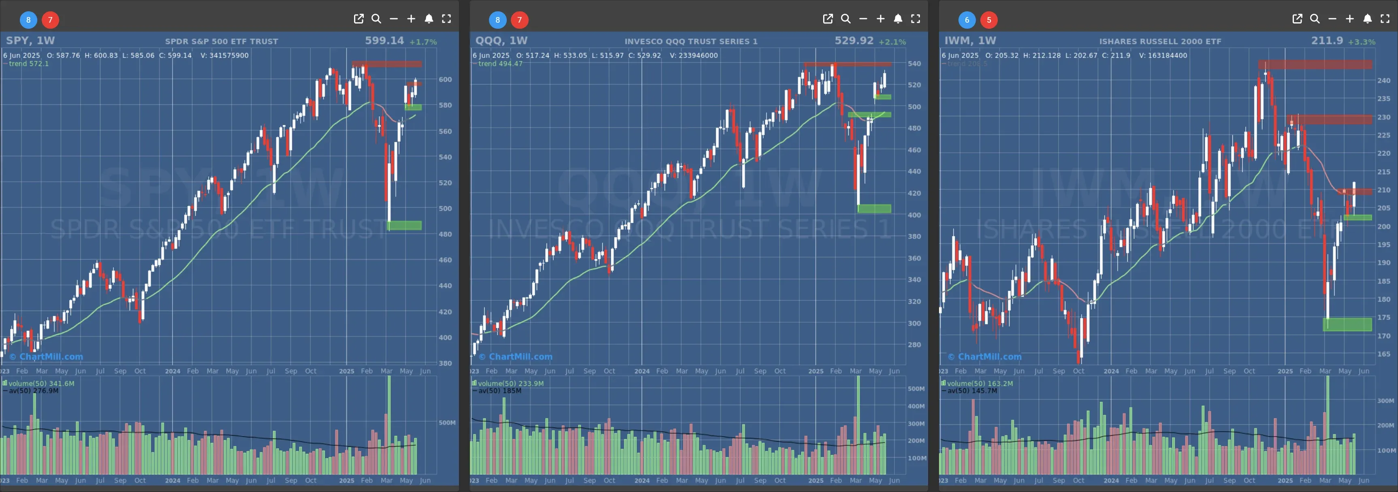Click blue badge 6 above IWM chart
The image size is (1398, 492).
(x=967, y=20)
